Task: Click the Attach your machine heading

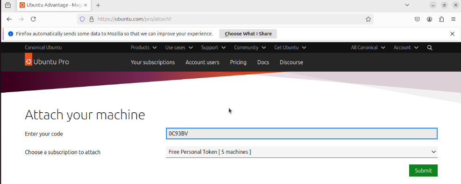Action: point(85,115)
